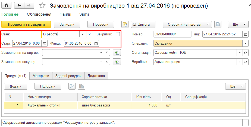
Task: Navigate forward with the right arrow
Action: (x=29, y=6)
